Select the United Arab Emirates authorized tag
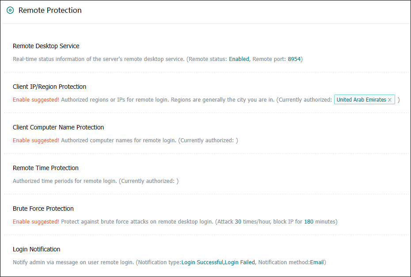 point(361,100)
